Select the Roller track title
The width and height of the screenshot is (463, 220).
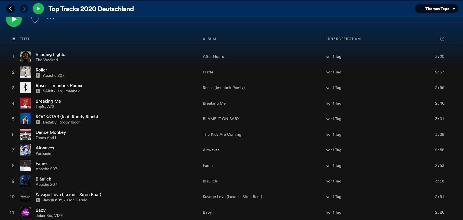41,70
